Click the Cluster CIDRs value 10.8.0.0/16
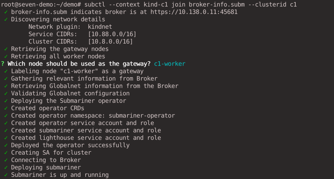The height and width of the screenshot is (179, 334). [x=110, y=41]
